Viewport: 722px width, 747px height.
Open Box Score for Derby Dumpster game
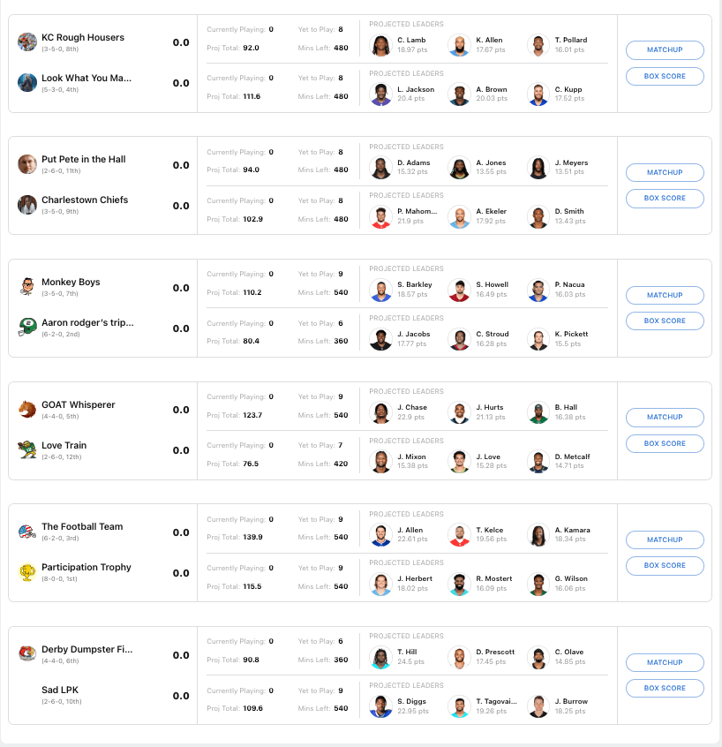coord(665,688)
